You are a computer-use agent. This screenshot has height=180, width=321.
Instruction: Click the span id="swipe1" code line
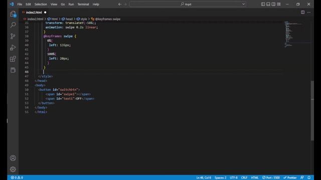(68, 94)
